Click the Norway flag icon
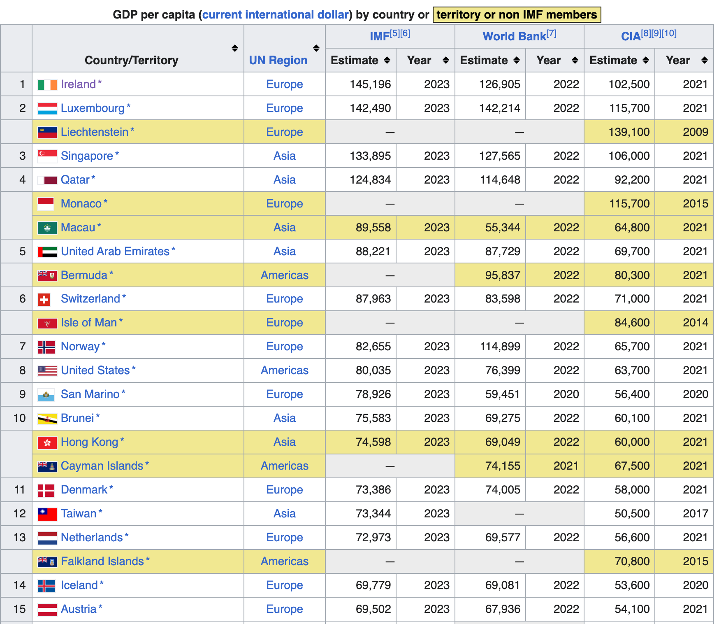This screenshot has width=719, height=624. (x=46, y=347)
